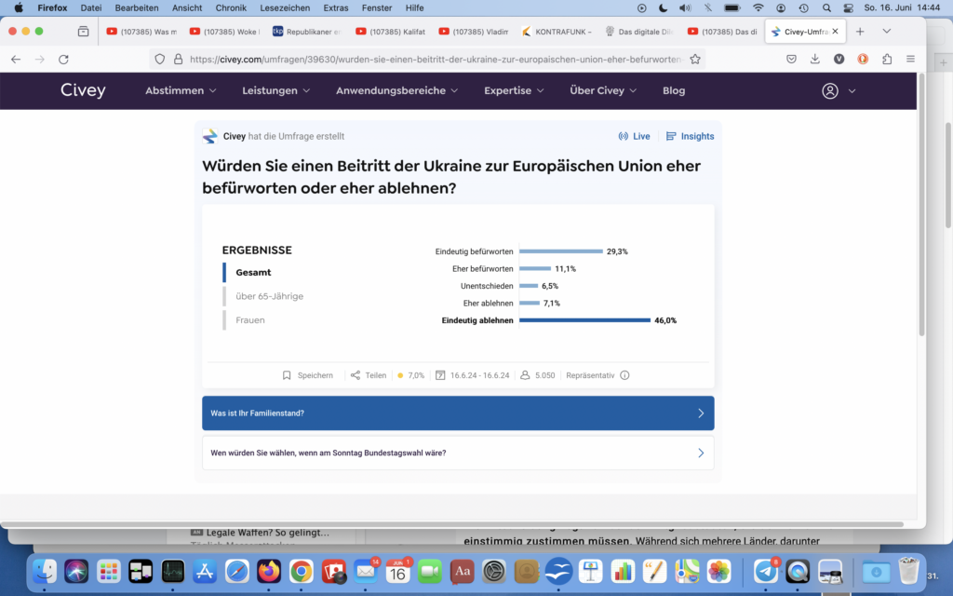Reload the page with refresh button
The height and width of the screenshot is (596, 953).
63,59
